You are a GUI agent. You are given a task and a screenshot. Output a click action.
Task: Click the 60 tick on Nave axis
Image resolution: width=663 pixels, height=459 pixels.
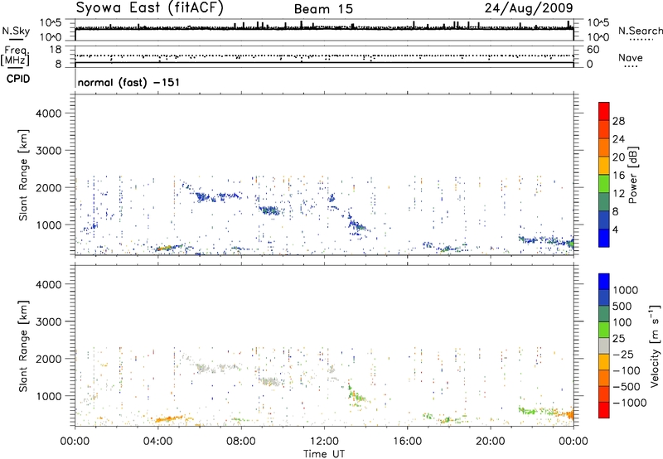pos(593,50)
